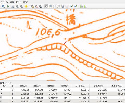125x104 pixels.
Task: Toggle the checkbox for GCP ID 1
Action: pos(1,94)
